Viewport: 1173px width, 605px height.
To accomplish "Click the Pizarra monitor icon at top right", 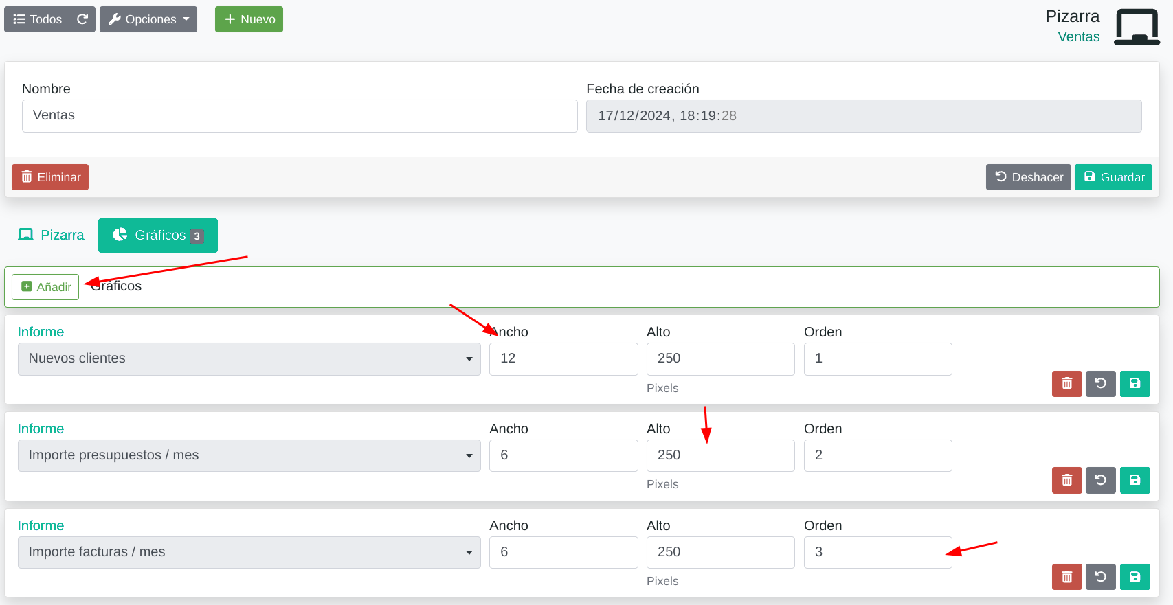I will tap(1137, 27).
